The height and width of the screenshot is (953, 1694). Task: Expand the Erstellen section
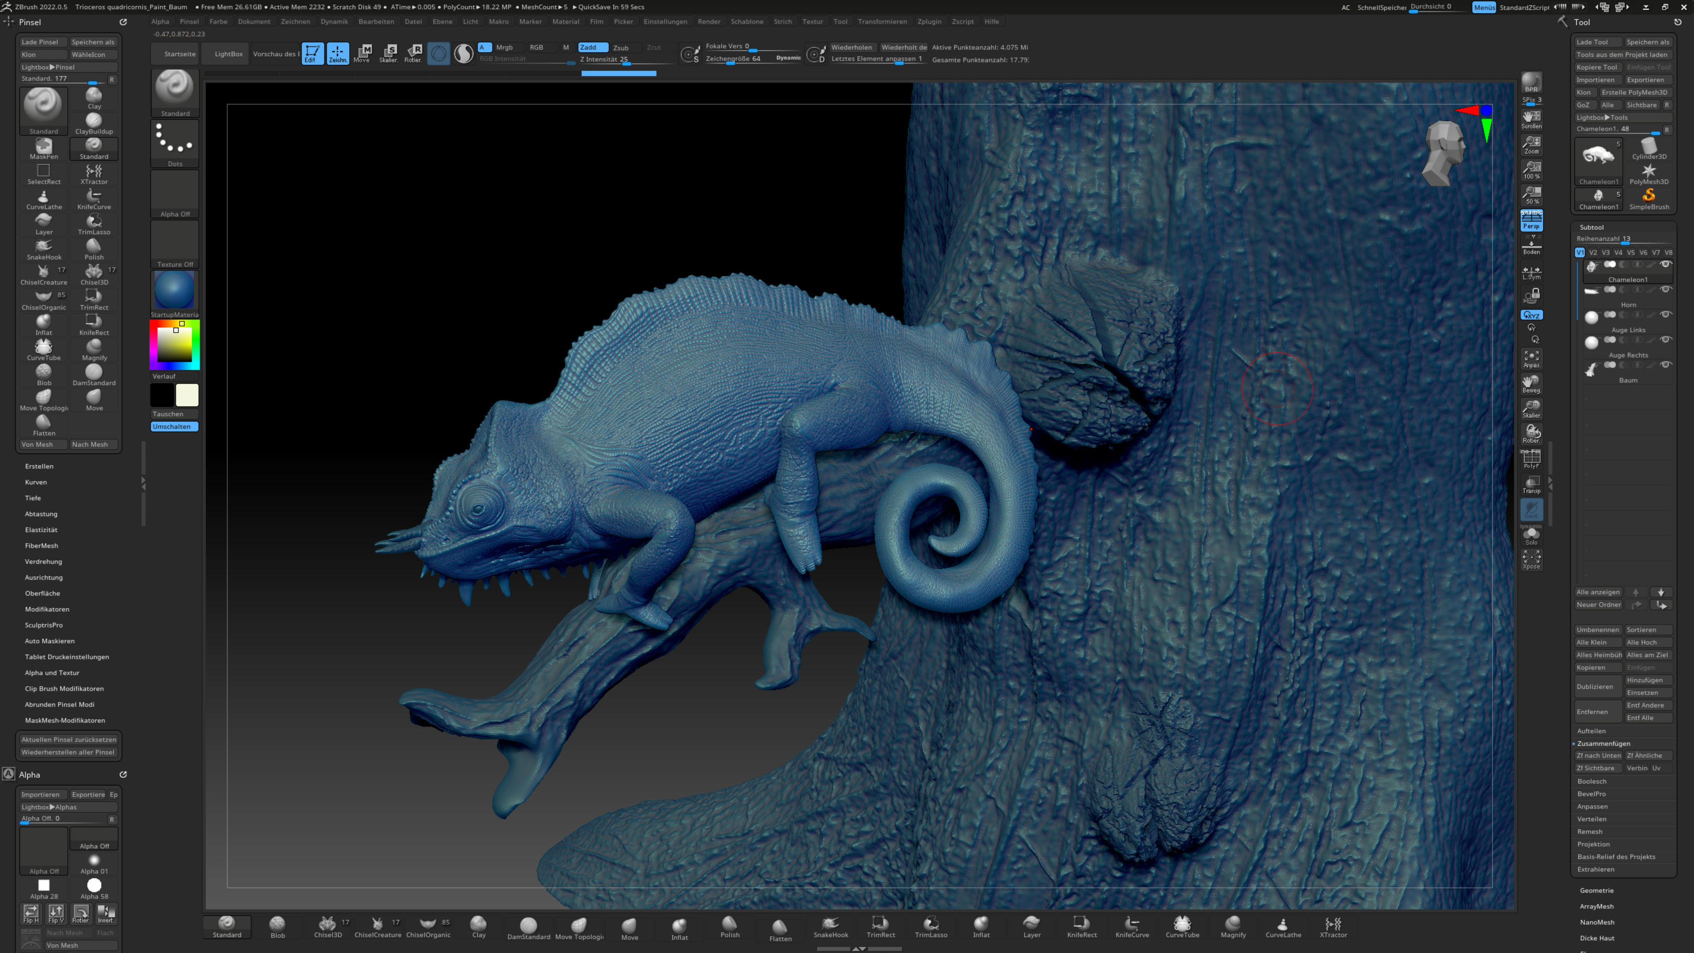[39, 466]
